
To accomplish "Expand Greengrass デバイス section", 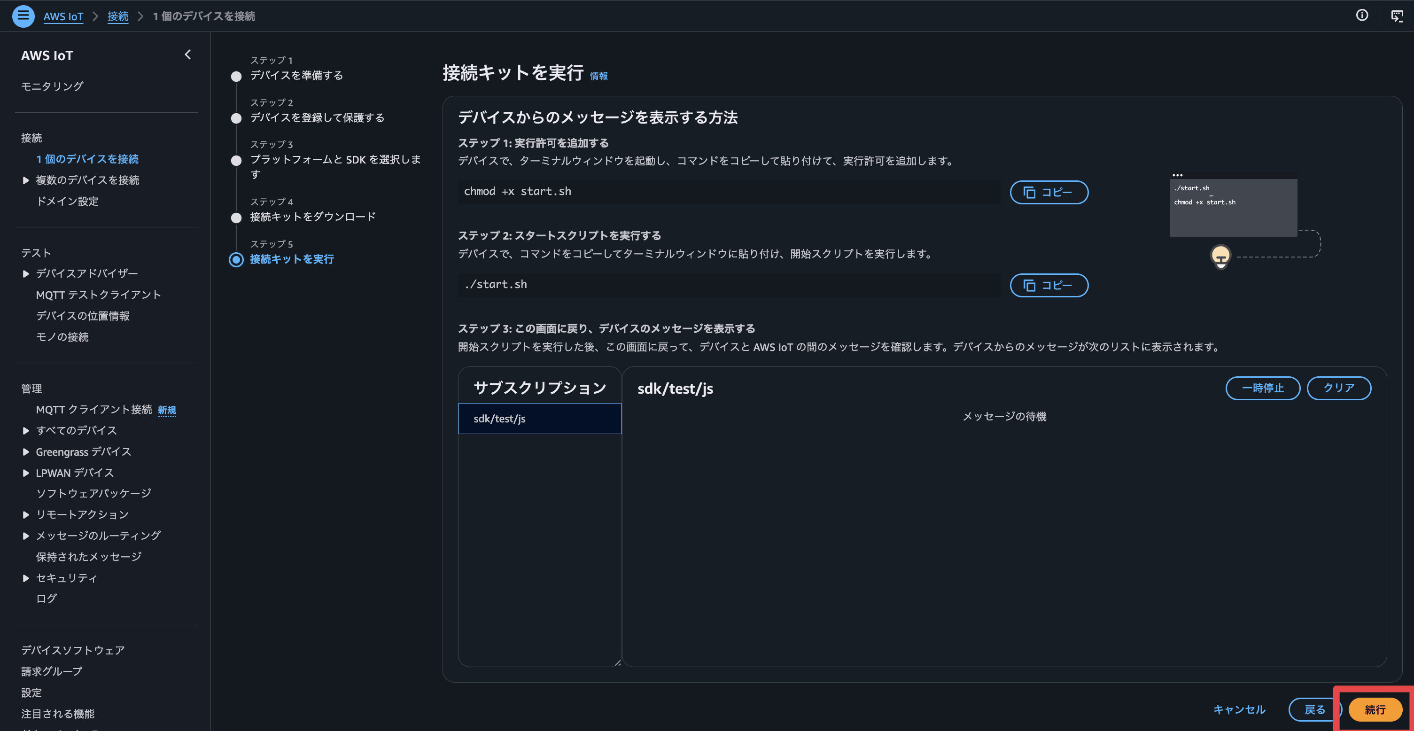I will click(25, 451).
